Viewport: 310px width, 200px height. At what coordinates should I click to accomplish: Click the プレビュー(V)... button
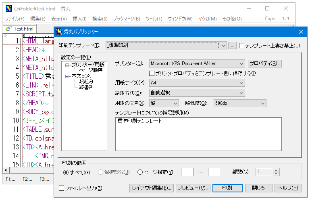tap(193, 188)
